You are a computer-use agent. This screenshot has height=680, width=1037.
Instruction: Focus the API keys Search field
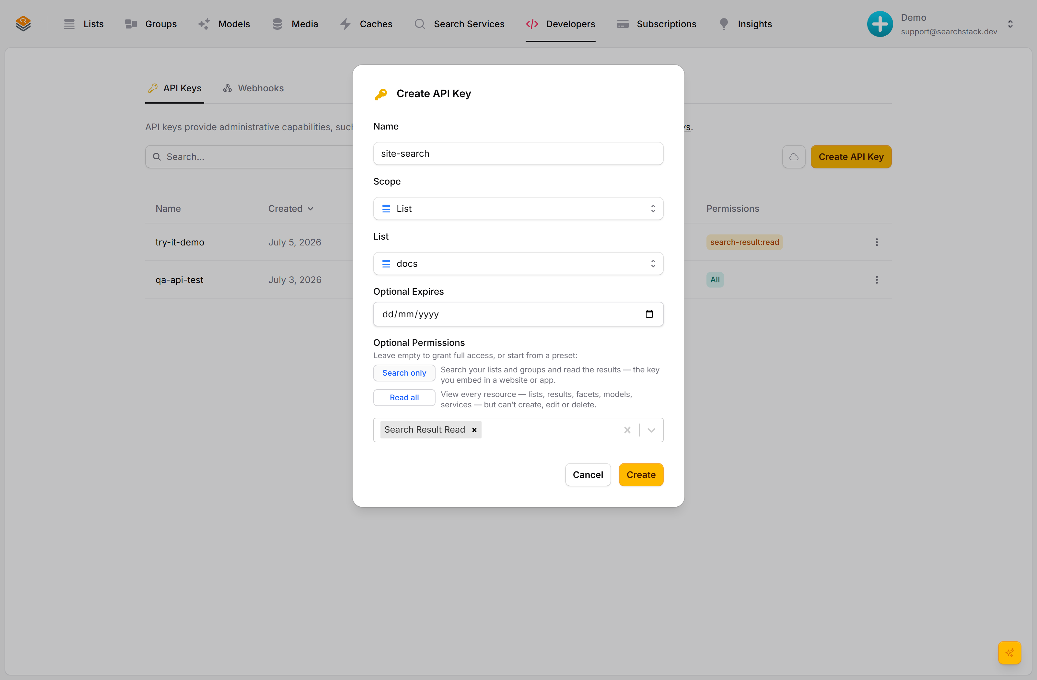click(249, 157)
